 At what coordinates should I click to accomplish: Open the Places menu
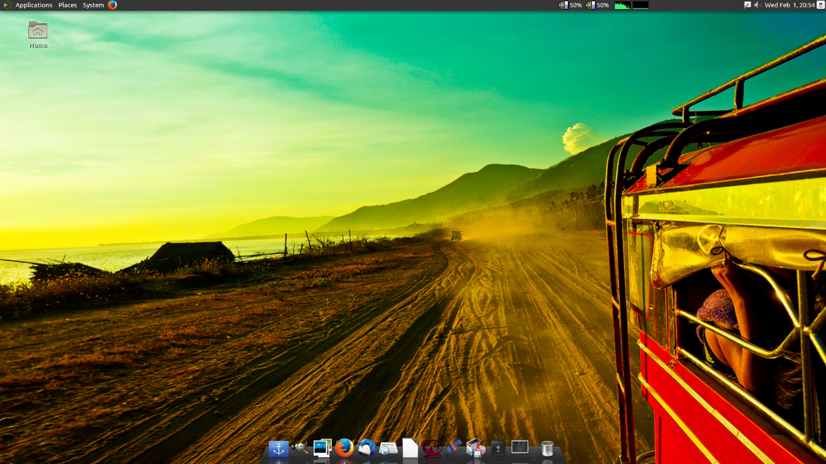coord(68,5)
